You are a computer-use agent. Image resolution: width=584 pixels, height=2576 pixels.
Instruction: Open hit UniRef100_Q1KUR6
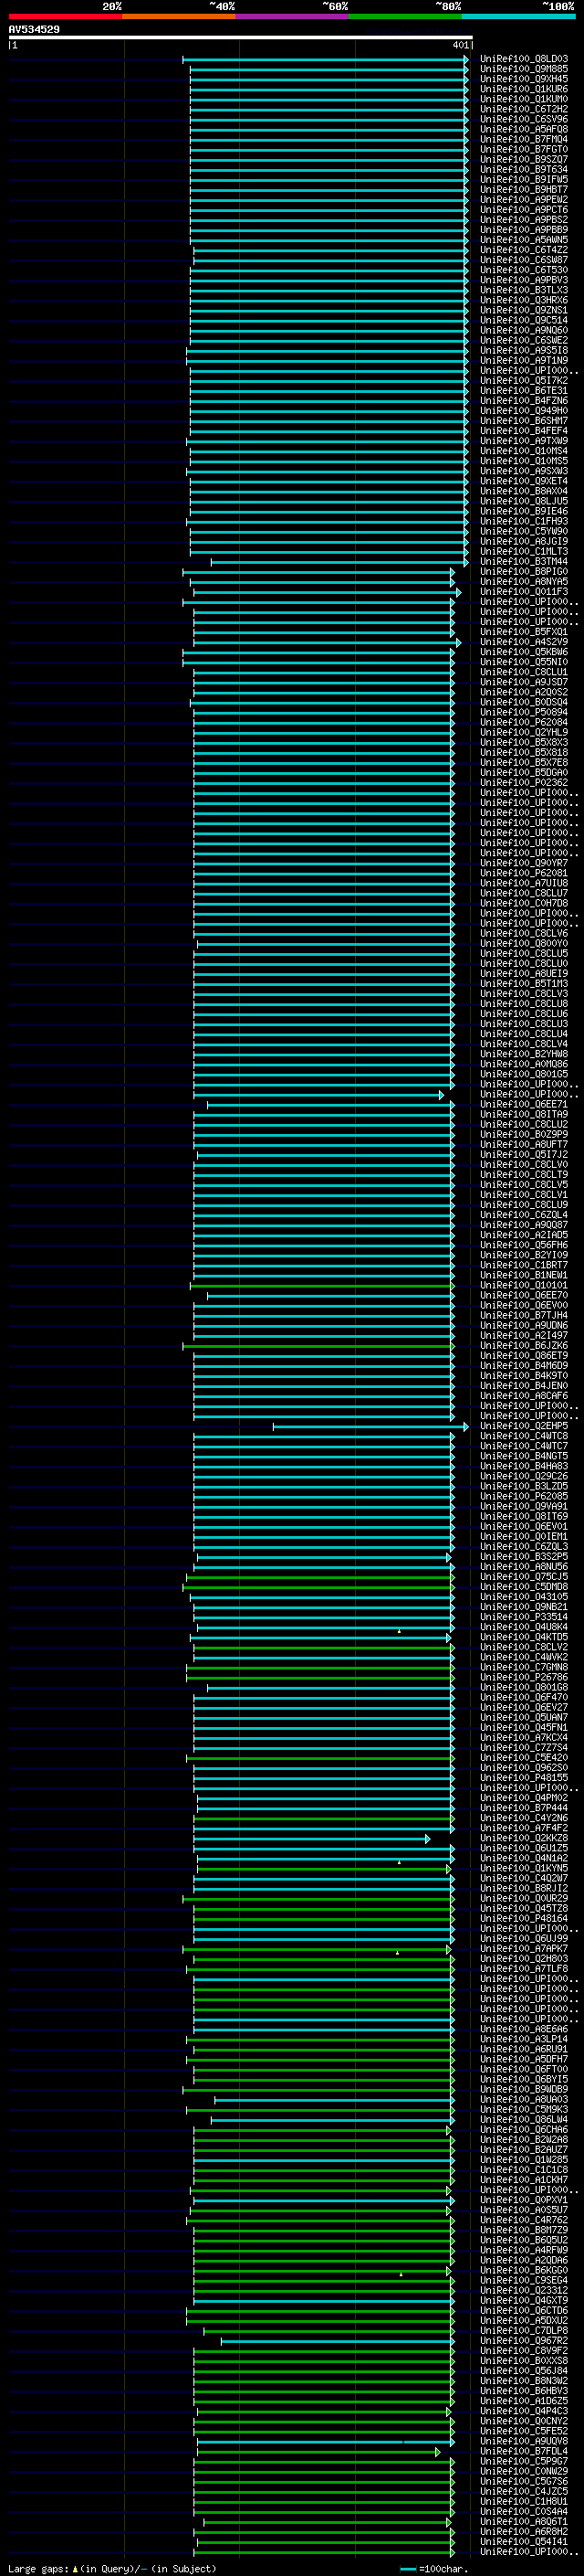point(524,89)
